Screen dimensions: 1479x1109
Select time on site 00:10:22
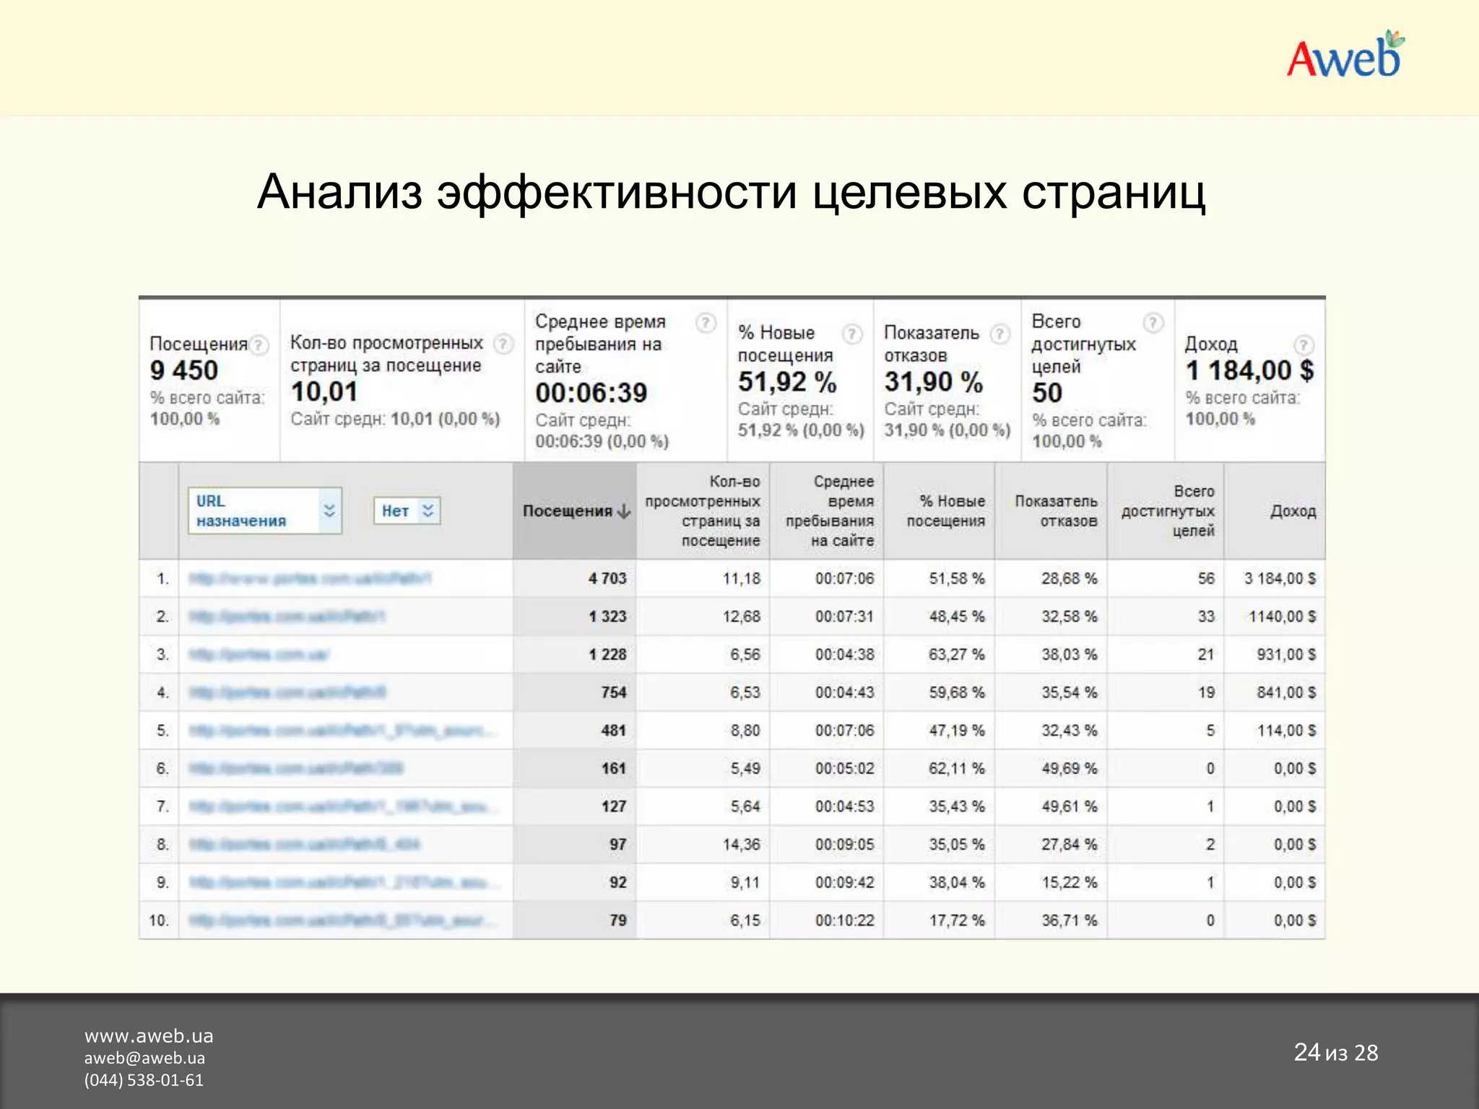pos(845,921)
